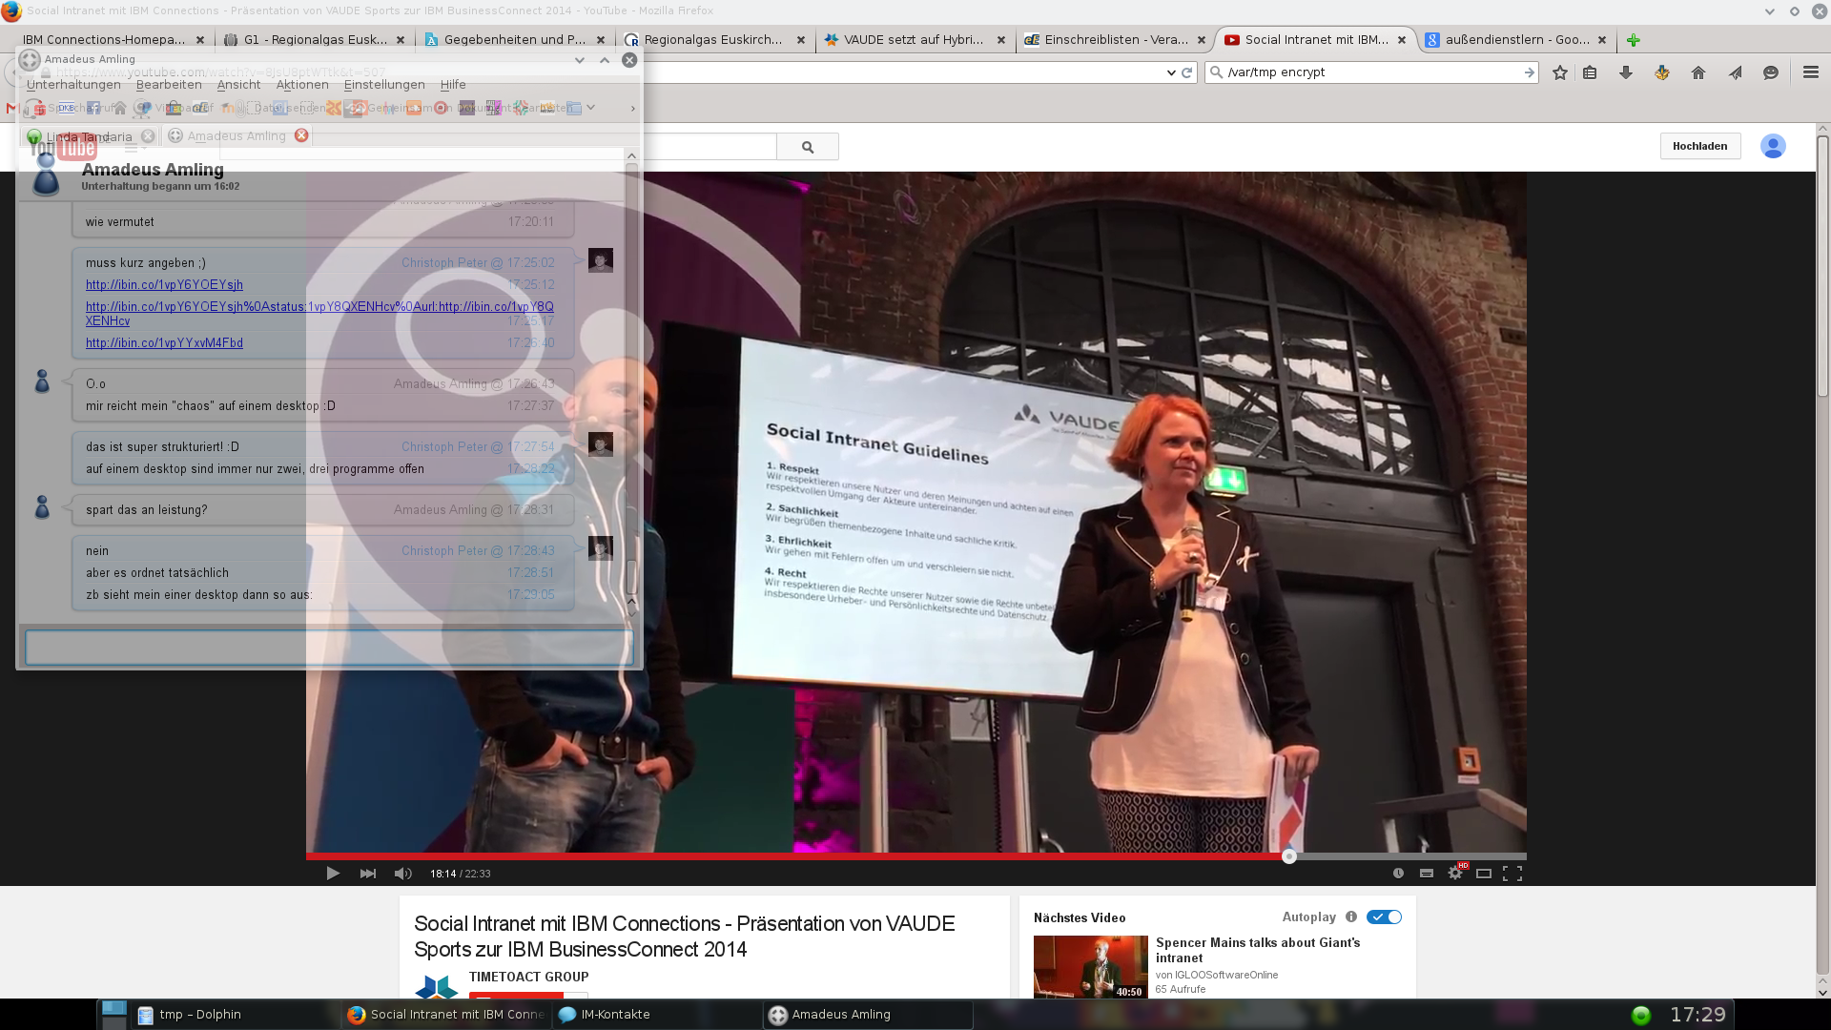
Task: Close the Social Intranet mit IBM tab
Action: tap(1402, 40)
